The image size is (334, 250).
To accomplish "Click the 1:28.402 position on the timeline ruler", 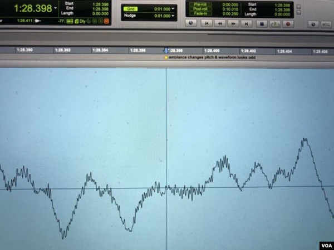I will 249,51.
